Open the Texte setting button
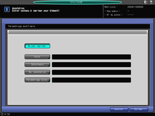 (x=37, y=57)
